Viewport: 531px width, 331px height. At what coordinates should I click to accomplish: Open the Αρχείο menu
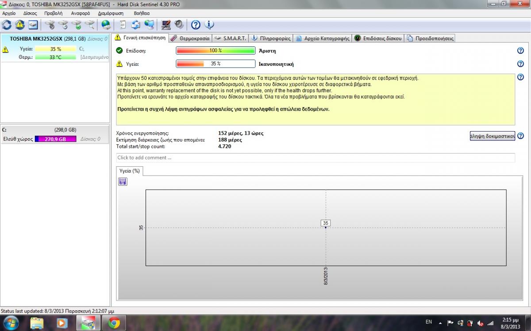pyautogui.click(x=9, y=13)
